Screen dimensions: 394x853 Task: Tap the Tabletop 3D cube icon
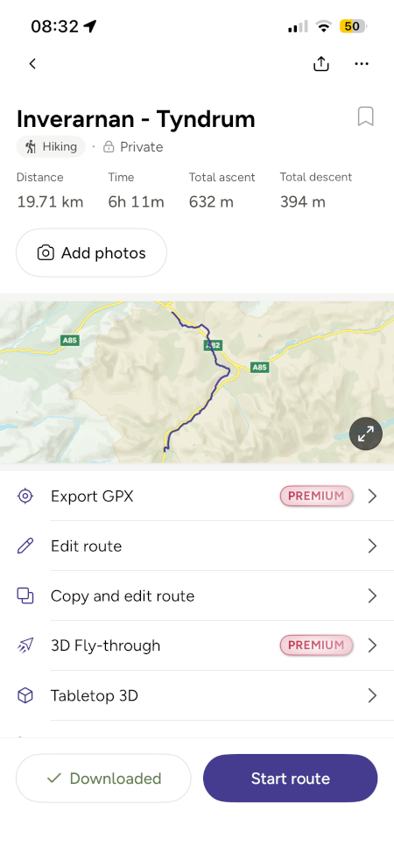[25, 695]
